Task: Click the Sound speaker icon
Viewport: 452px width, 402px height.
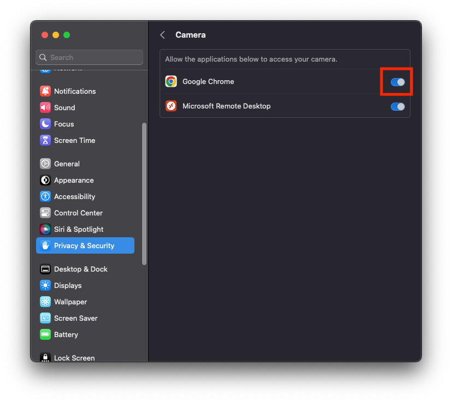Action: coord(45,107)
